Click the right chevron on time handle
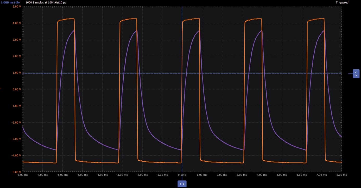Image resolution: width=361 pixels, height=188 pixels. click(x=184, y=184)
